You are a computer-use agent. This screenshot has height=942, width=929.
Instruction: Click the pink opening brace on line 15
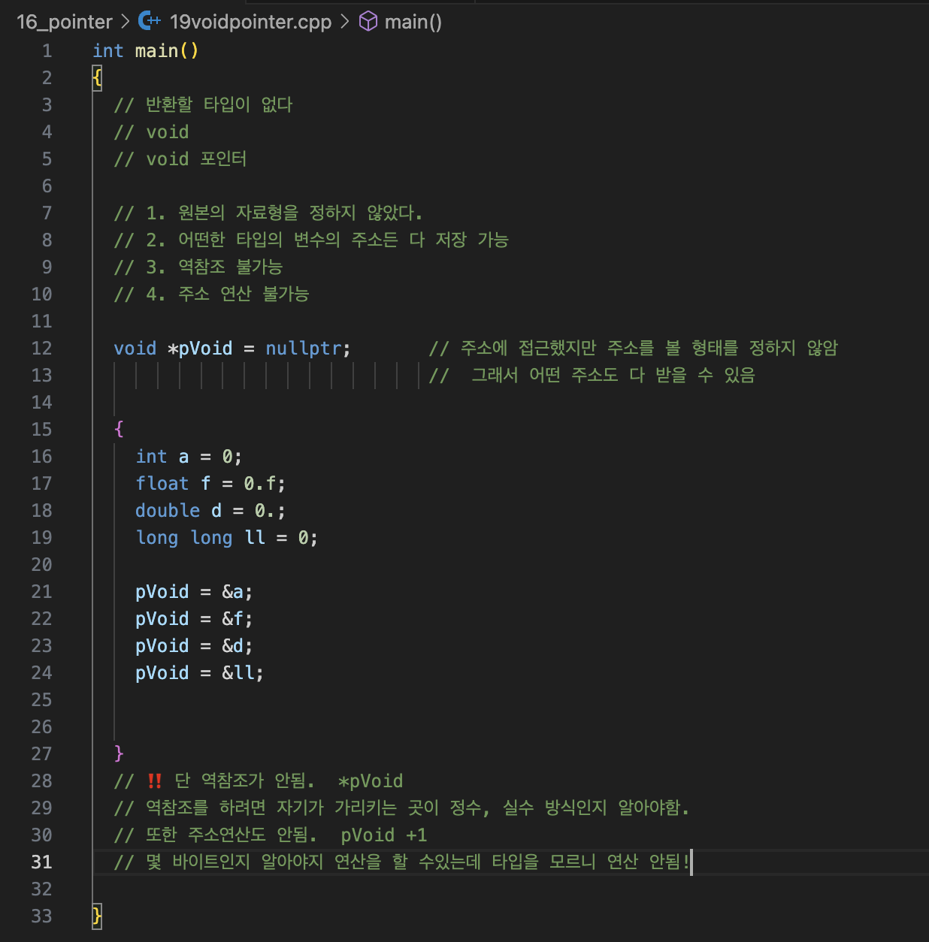click(x=119, y=430)
